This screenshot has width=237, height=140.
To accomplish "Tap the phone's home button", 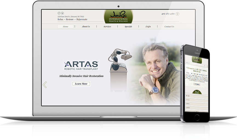I will pyautogui.click(x=197, y=117).
